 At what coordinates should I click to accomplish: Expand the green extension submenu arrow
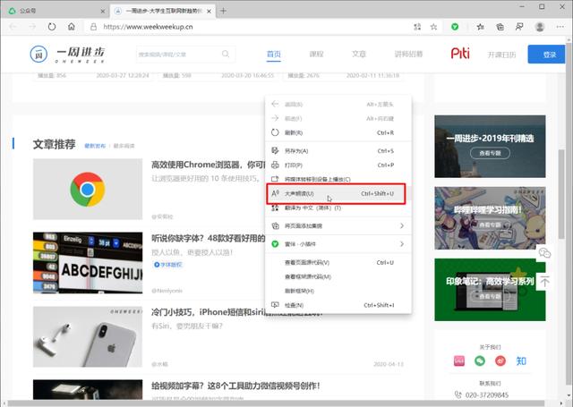[x=402, y=244]
